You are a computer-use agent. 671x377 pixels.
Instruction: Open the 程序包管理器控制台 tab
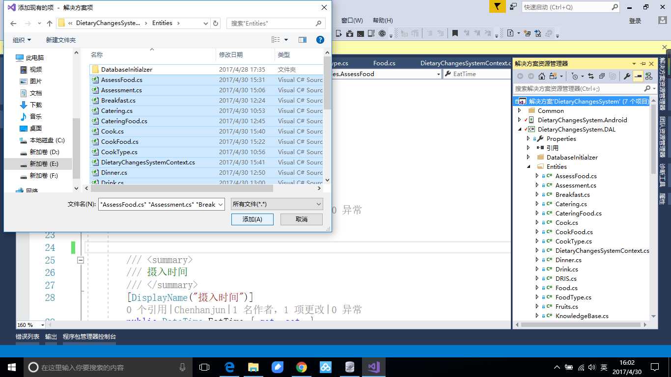89,337
